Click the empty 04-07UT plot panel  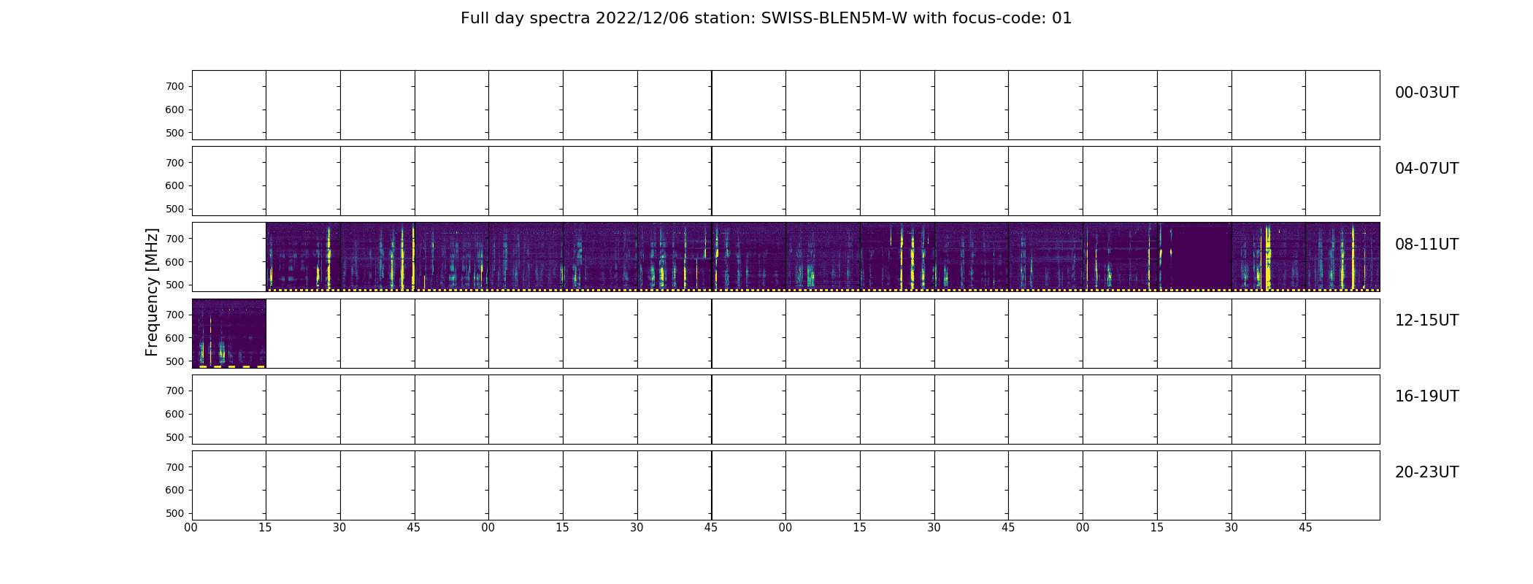(785, 181)
